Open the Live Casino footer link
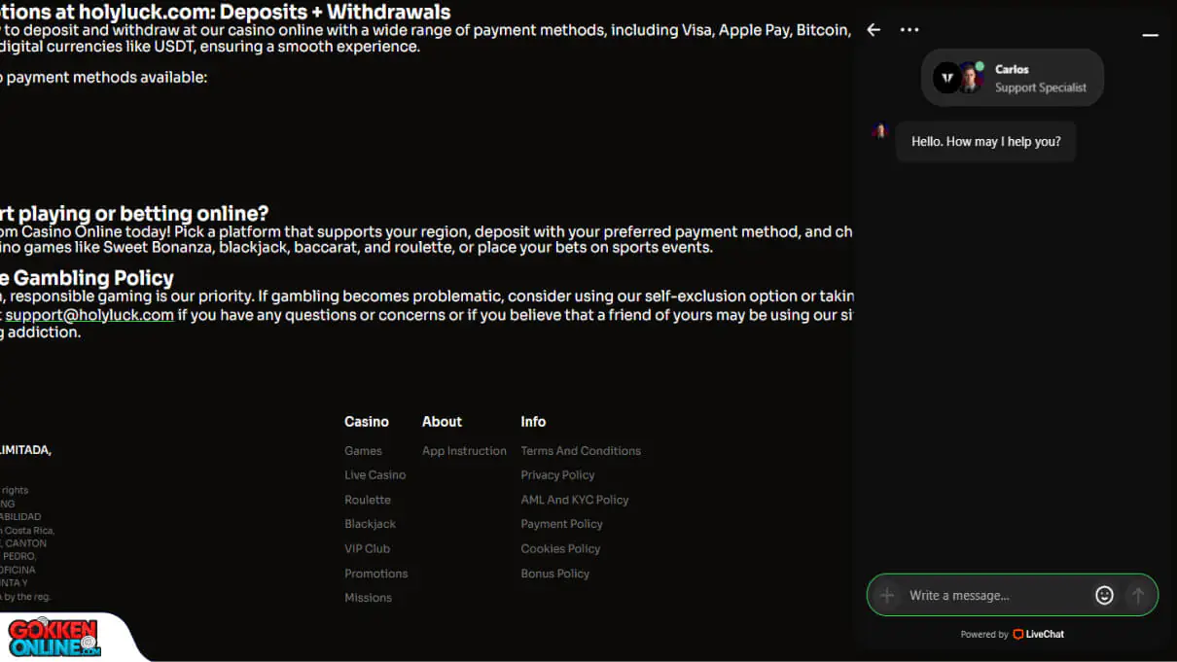 [374, 475]
